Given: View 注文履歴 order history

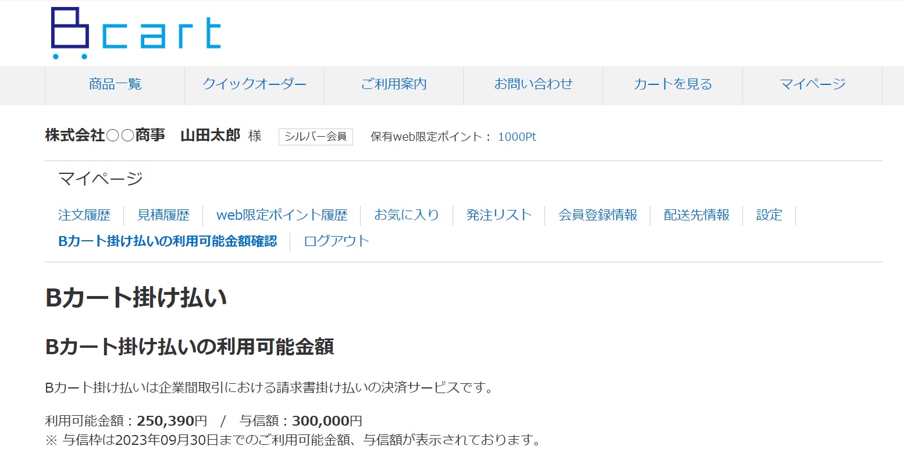Looking at the screenshot, I should (84, 215).
